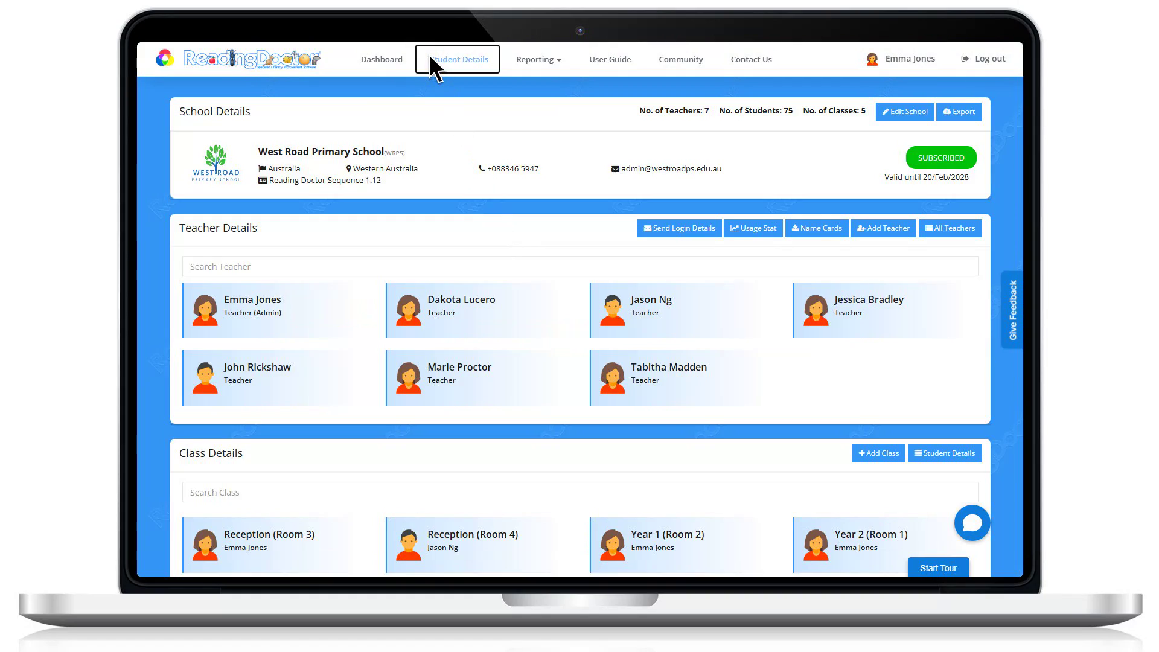The width and height of the screenshot is (1159, 652).
Task: Open the Contact Us page
Action: pyautogui.click(x=751, y=59)
